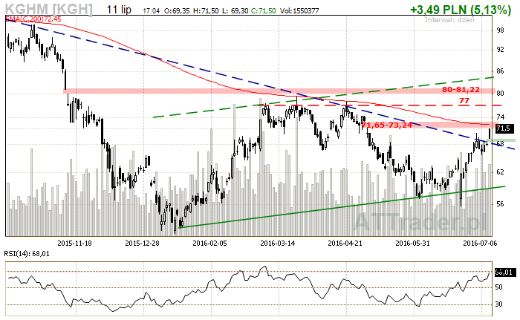Click the 62 price axis label
Image resolution: width=520 pixels, height=320 pixels.
pyautogui.click(x=500, y=172)
